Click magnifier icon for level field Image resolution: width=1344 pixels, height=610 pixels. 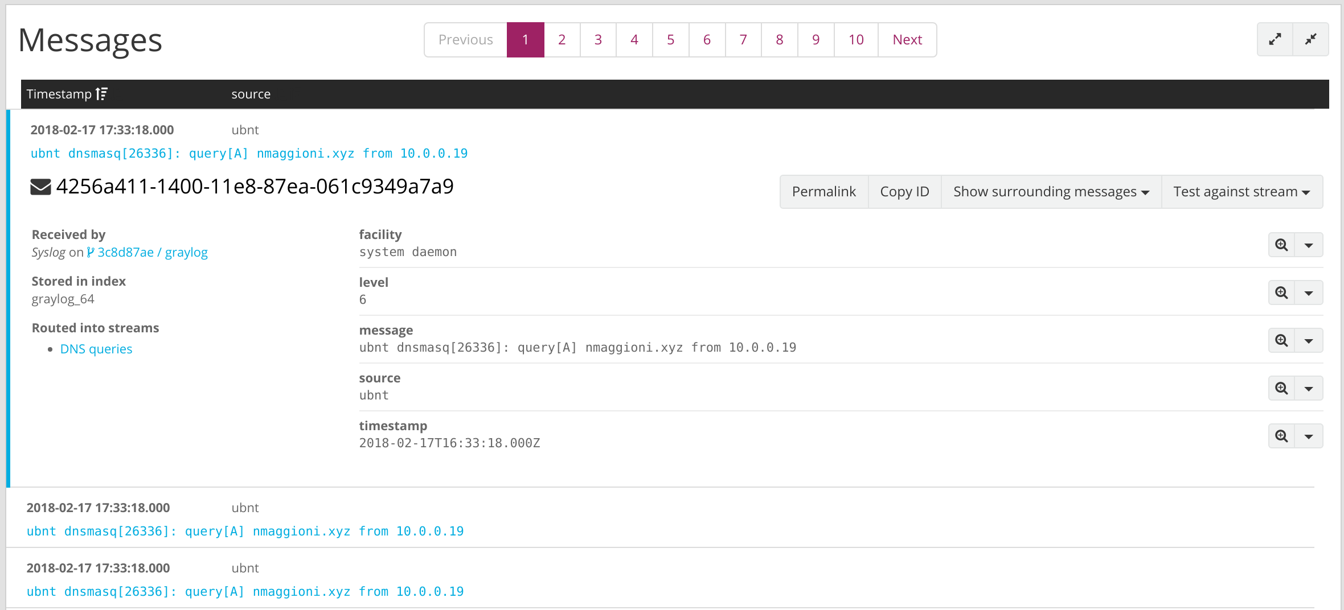pyautogui.click(x=1281, y=292)
